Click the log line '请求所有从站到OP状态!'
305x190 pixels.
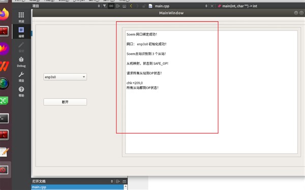coord(144,73)
